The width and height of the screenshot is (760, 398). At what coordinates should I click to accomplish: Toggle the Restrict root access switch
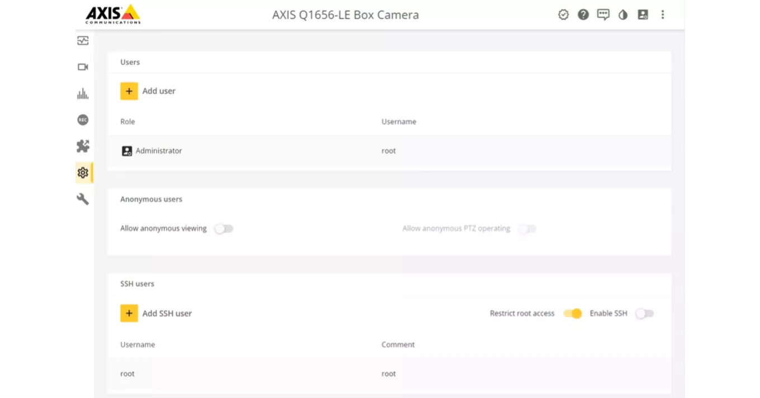(572, 313)
